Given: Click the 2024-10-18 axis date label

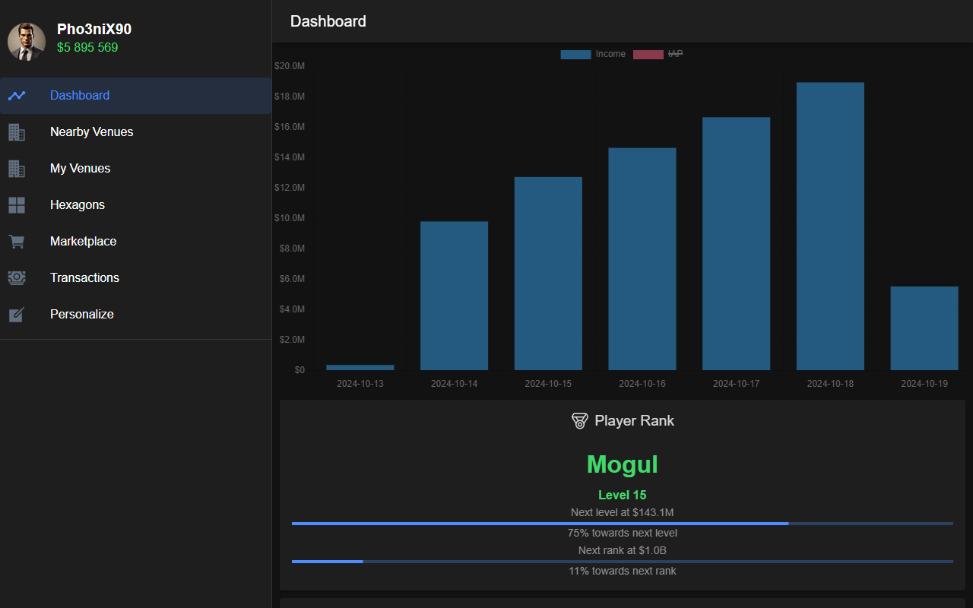Looking at the screenshot, I should 830,384.
